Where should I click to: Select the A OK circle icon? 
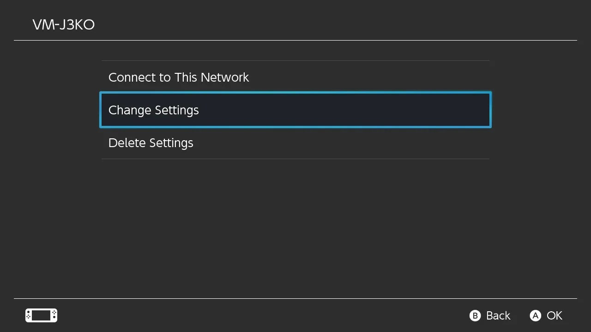pos(535,315)
